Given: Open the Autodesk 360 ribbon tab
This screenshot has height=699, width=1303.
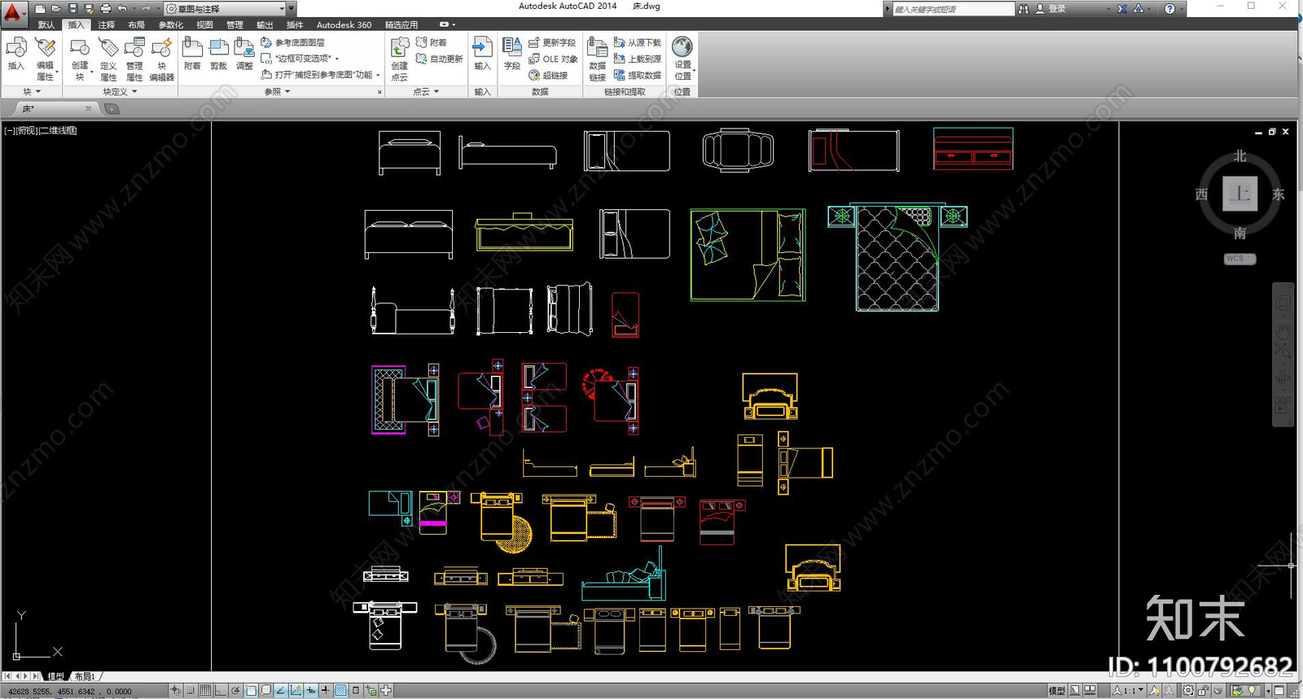Looking at the screenshot, I should (x=344, y=24).
